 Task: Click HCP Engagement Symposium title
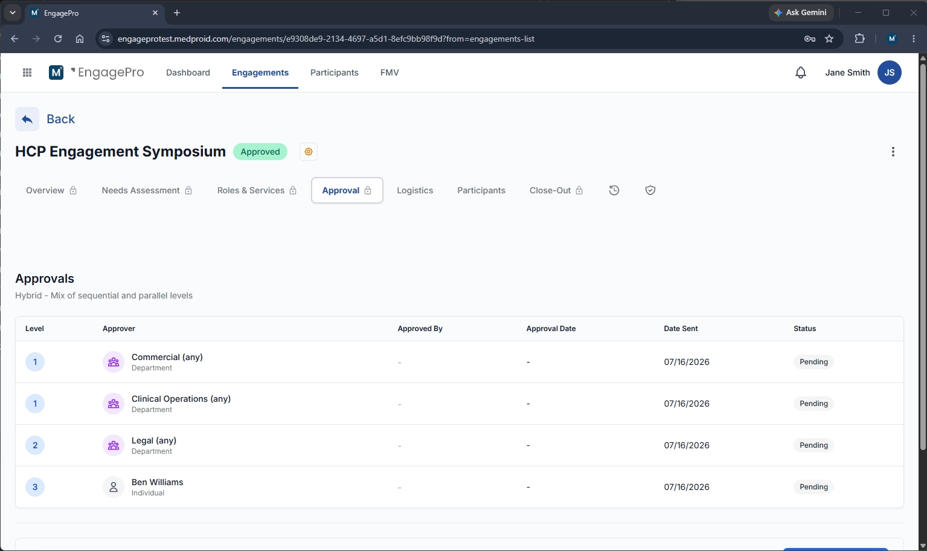pos(121,152)
